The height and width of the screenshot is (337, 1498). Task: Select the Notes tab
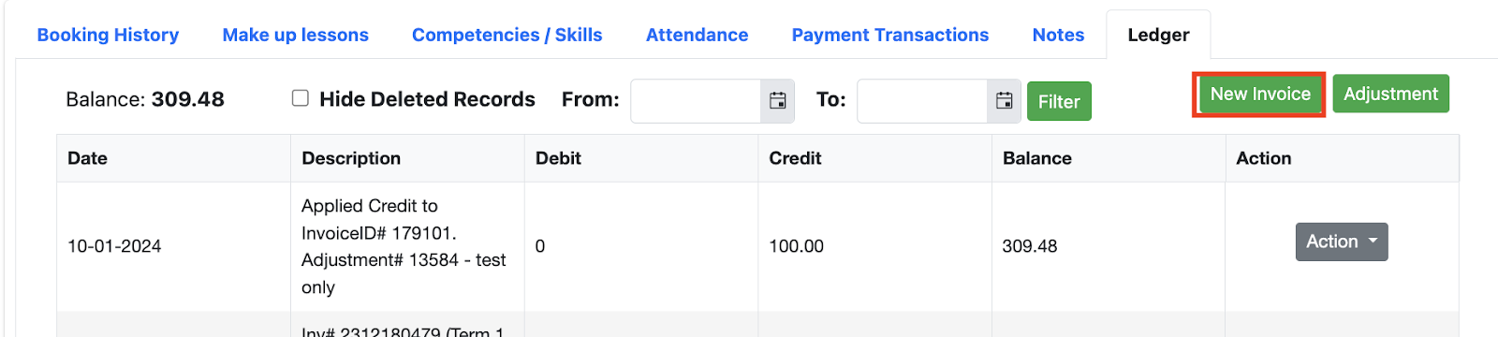(1058, 35)
